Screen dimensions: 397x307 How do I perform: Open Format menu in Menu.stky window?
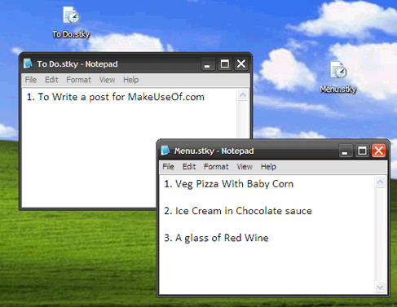coord(216,167)
